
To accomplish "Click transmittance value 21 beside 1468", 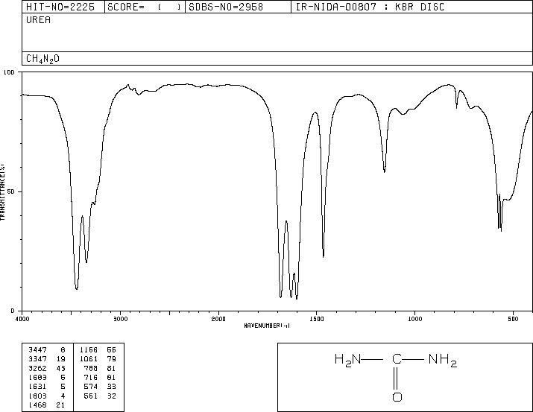I will [x=61, y=405].
